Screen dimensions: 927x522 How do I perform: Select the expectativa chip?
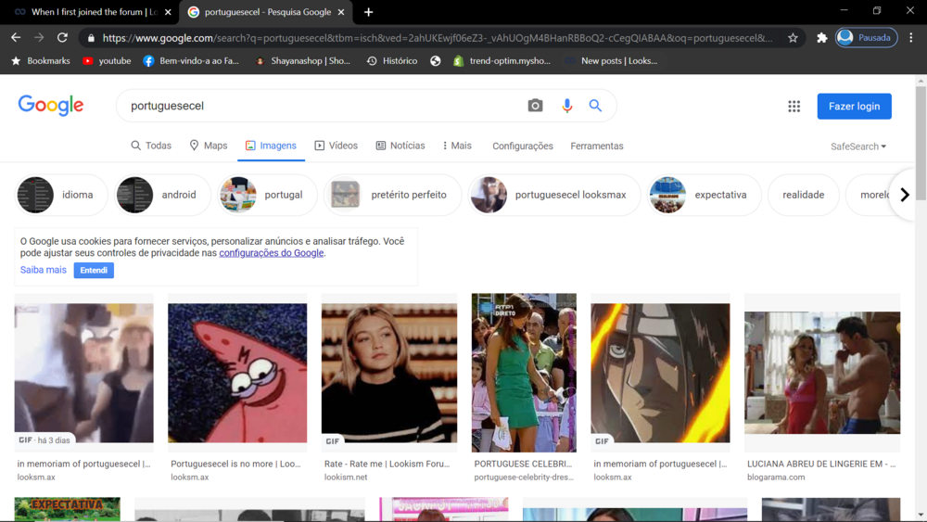pyautogui.click(x=705, y=195)
